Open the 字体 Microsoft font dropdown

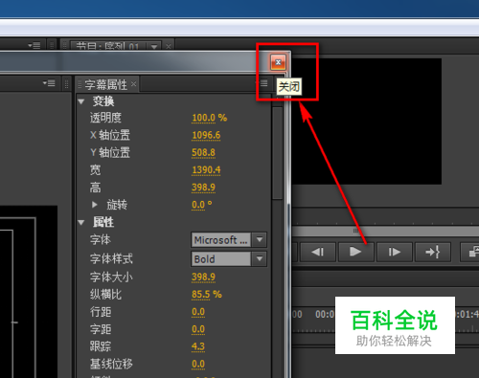click(229, 240)
